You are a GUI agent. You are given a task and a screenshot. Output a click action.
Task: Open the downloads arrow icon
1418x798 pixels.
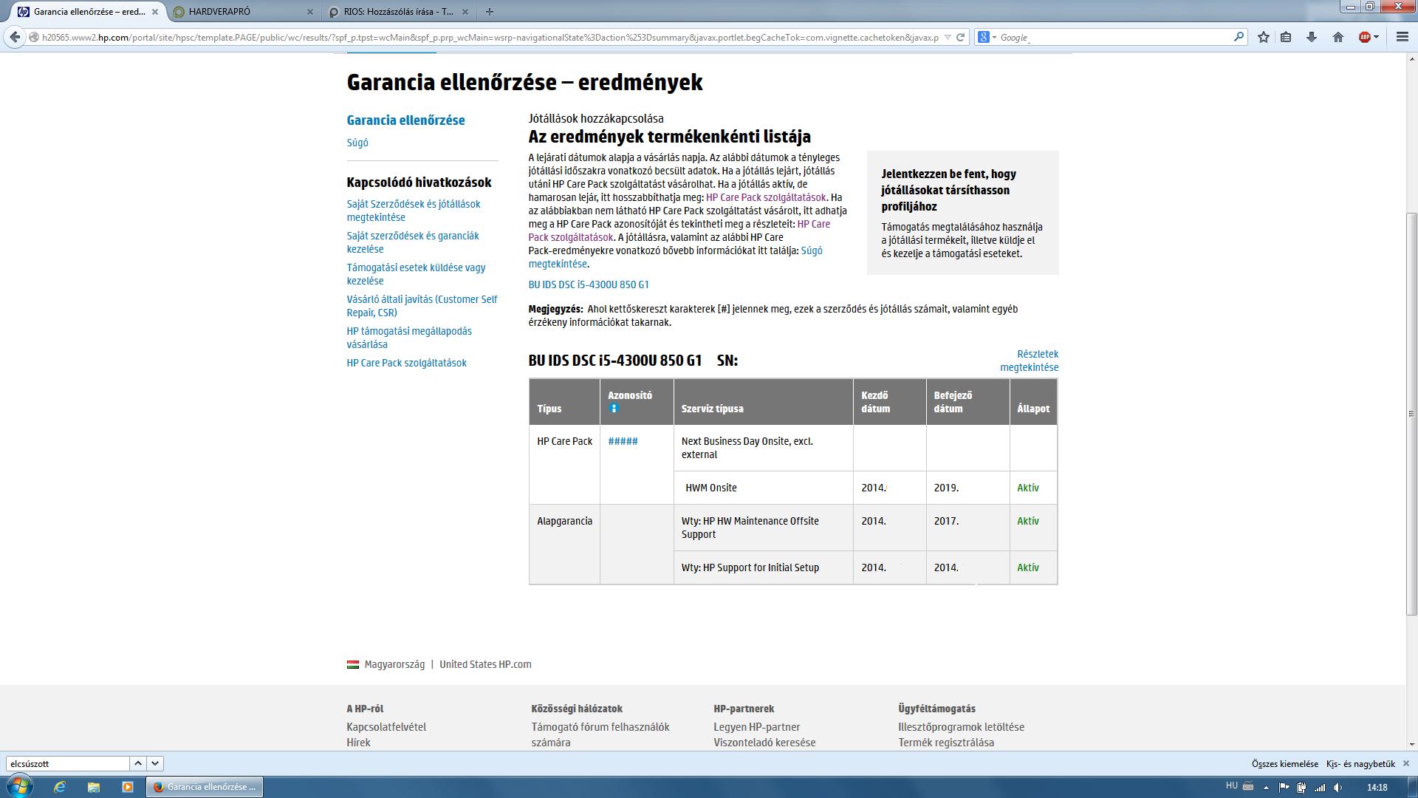(1312, 37)
